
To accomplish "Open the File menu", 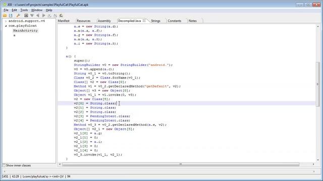I will [x=6, y=10].
